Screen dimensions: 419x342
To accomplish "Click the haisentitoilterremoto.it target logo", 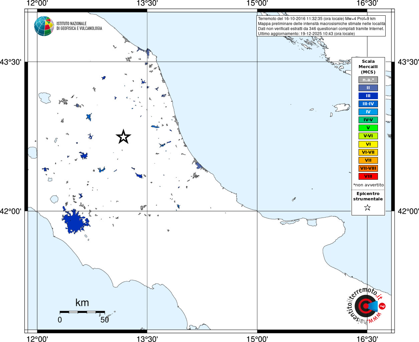I will (x=366, y=306).
